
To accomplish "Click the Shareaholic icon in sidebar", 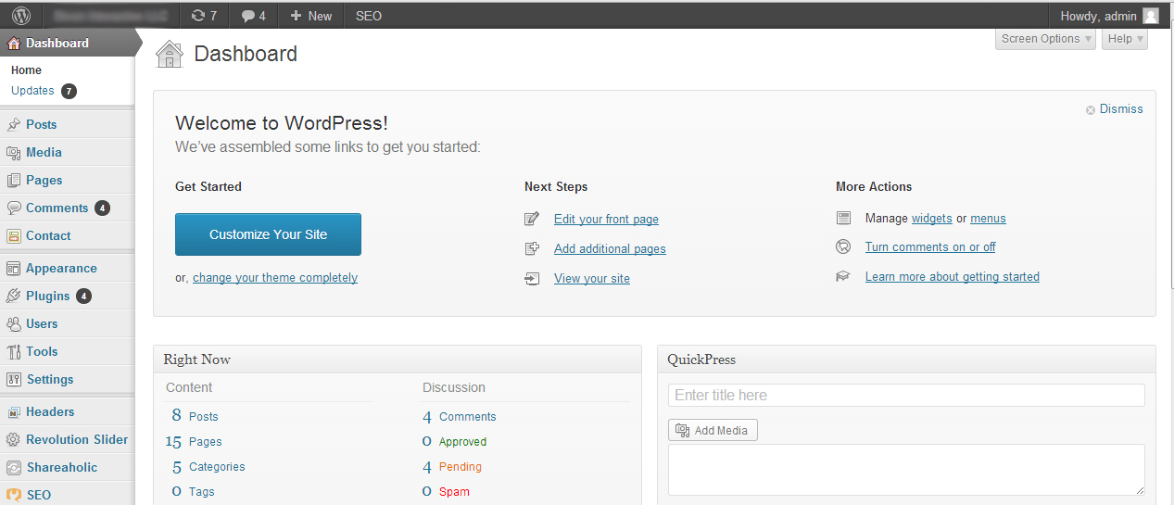I will [x=14, y=467].
